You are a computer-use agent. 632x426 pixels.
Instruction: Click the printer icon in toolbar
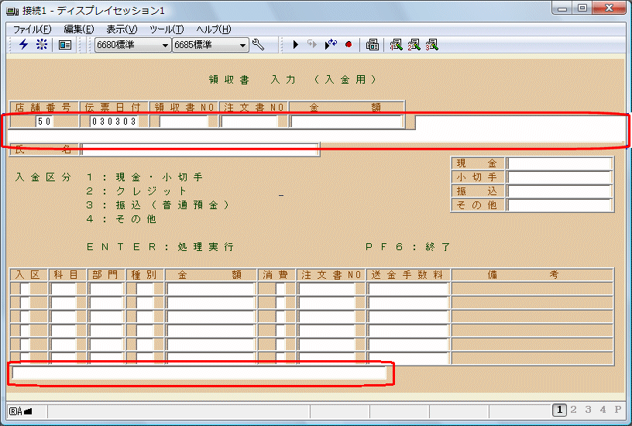click(373, 45)
